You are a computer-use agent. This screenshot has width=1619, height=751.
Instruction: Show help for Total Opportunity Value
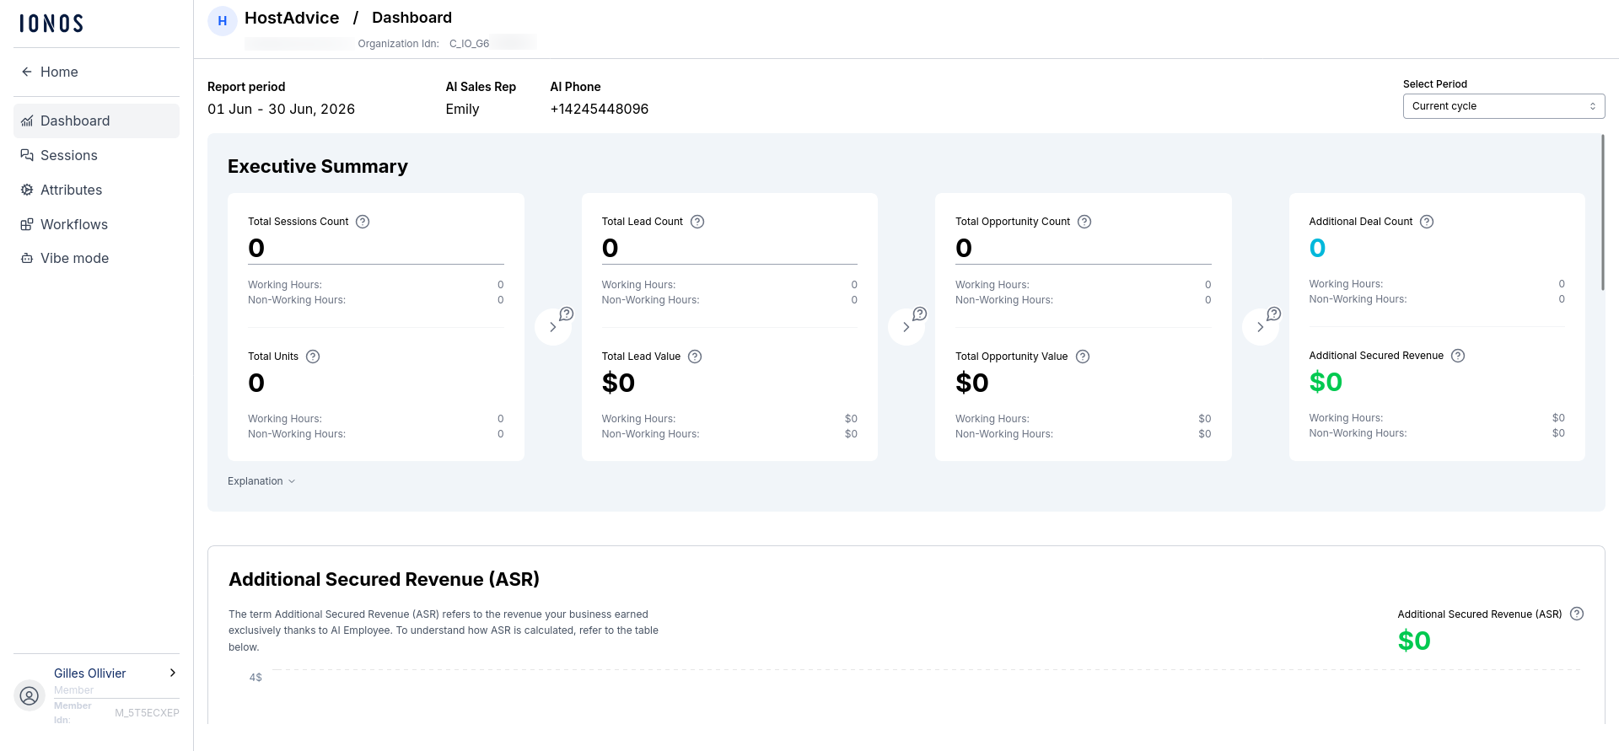tap(1083, 357)
